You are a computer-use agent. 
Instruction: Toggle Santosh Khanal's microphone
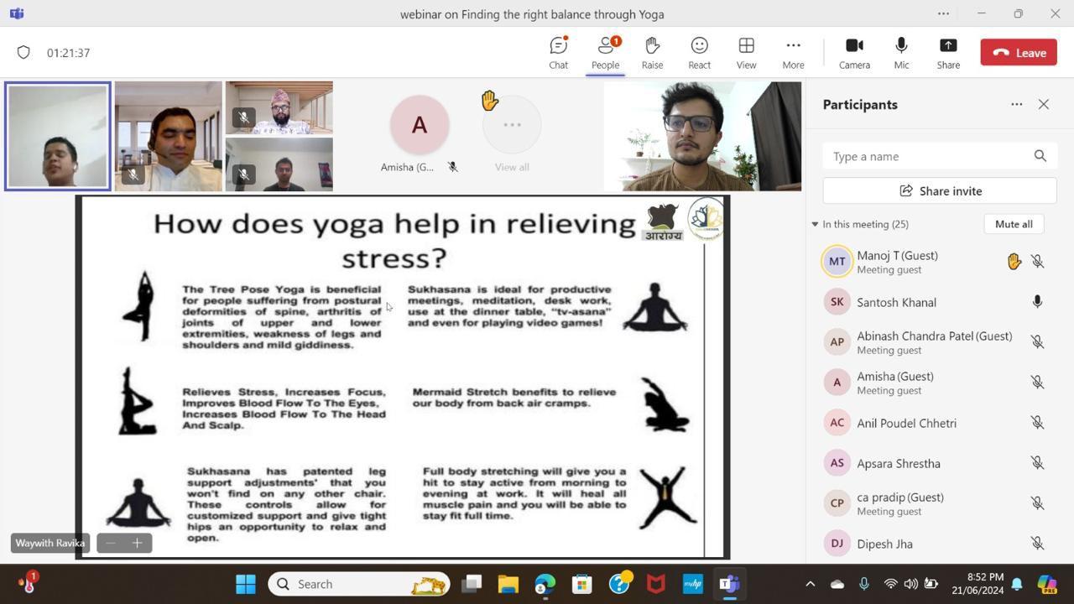(x=1037, y=302)
